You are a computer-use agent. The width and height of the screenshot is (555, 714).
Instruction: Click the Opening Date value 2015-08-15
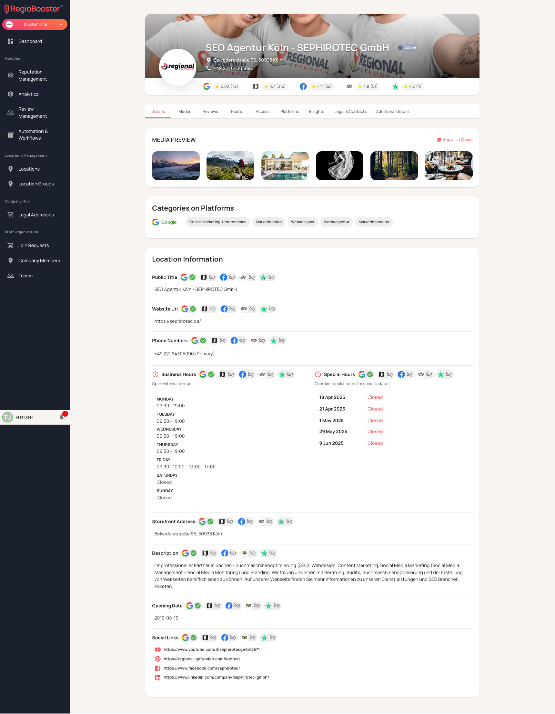click(166, 618)
